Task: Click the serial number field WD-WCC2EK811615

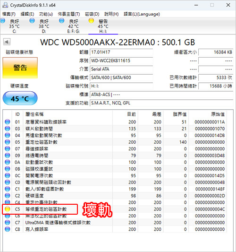Action: pos(121,61)
